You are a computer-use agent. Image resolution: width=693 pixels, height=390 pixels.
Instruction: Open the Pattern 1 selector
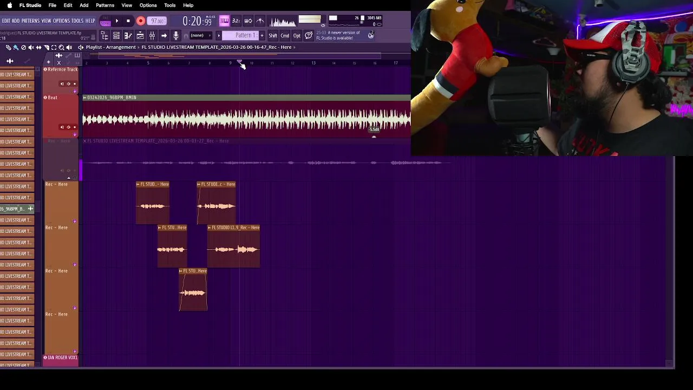240,36
